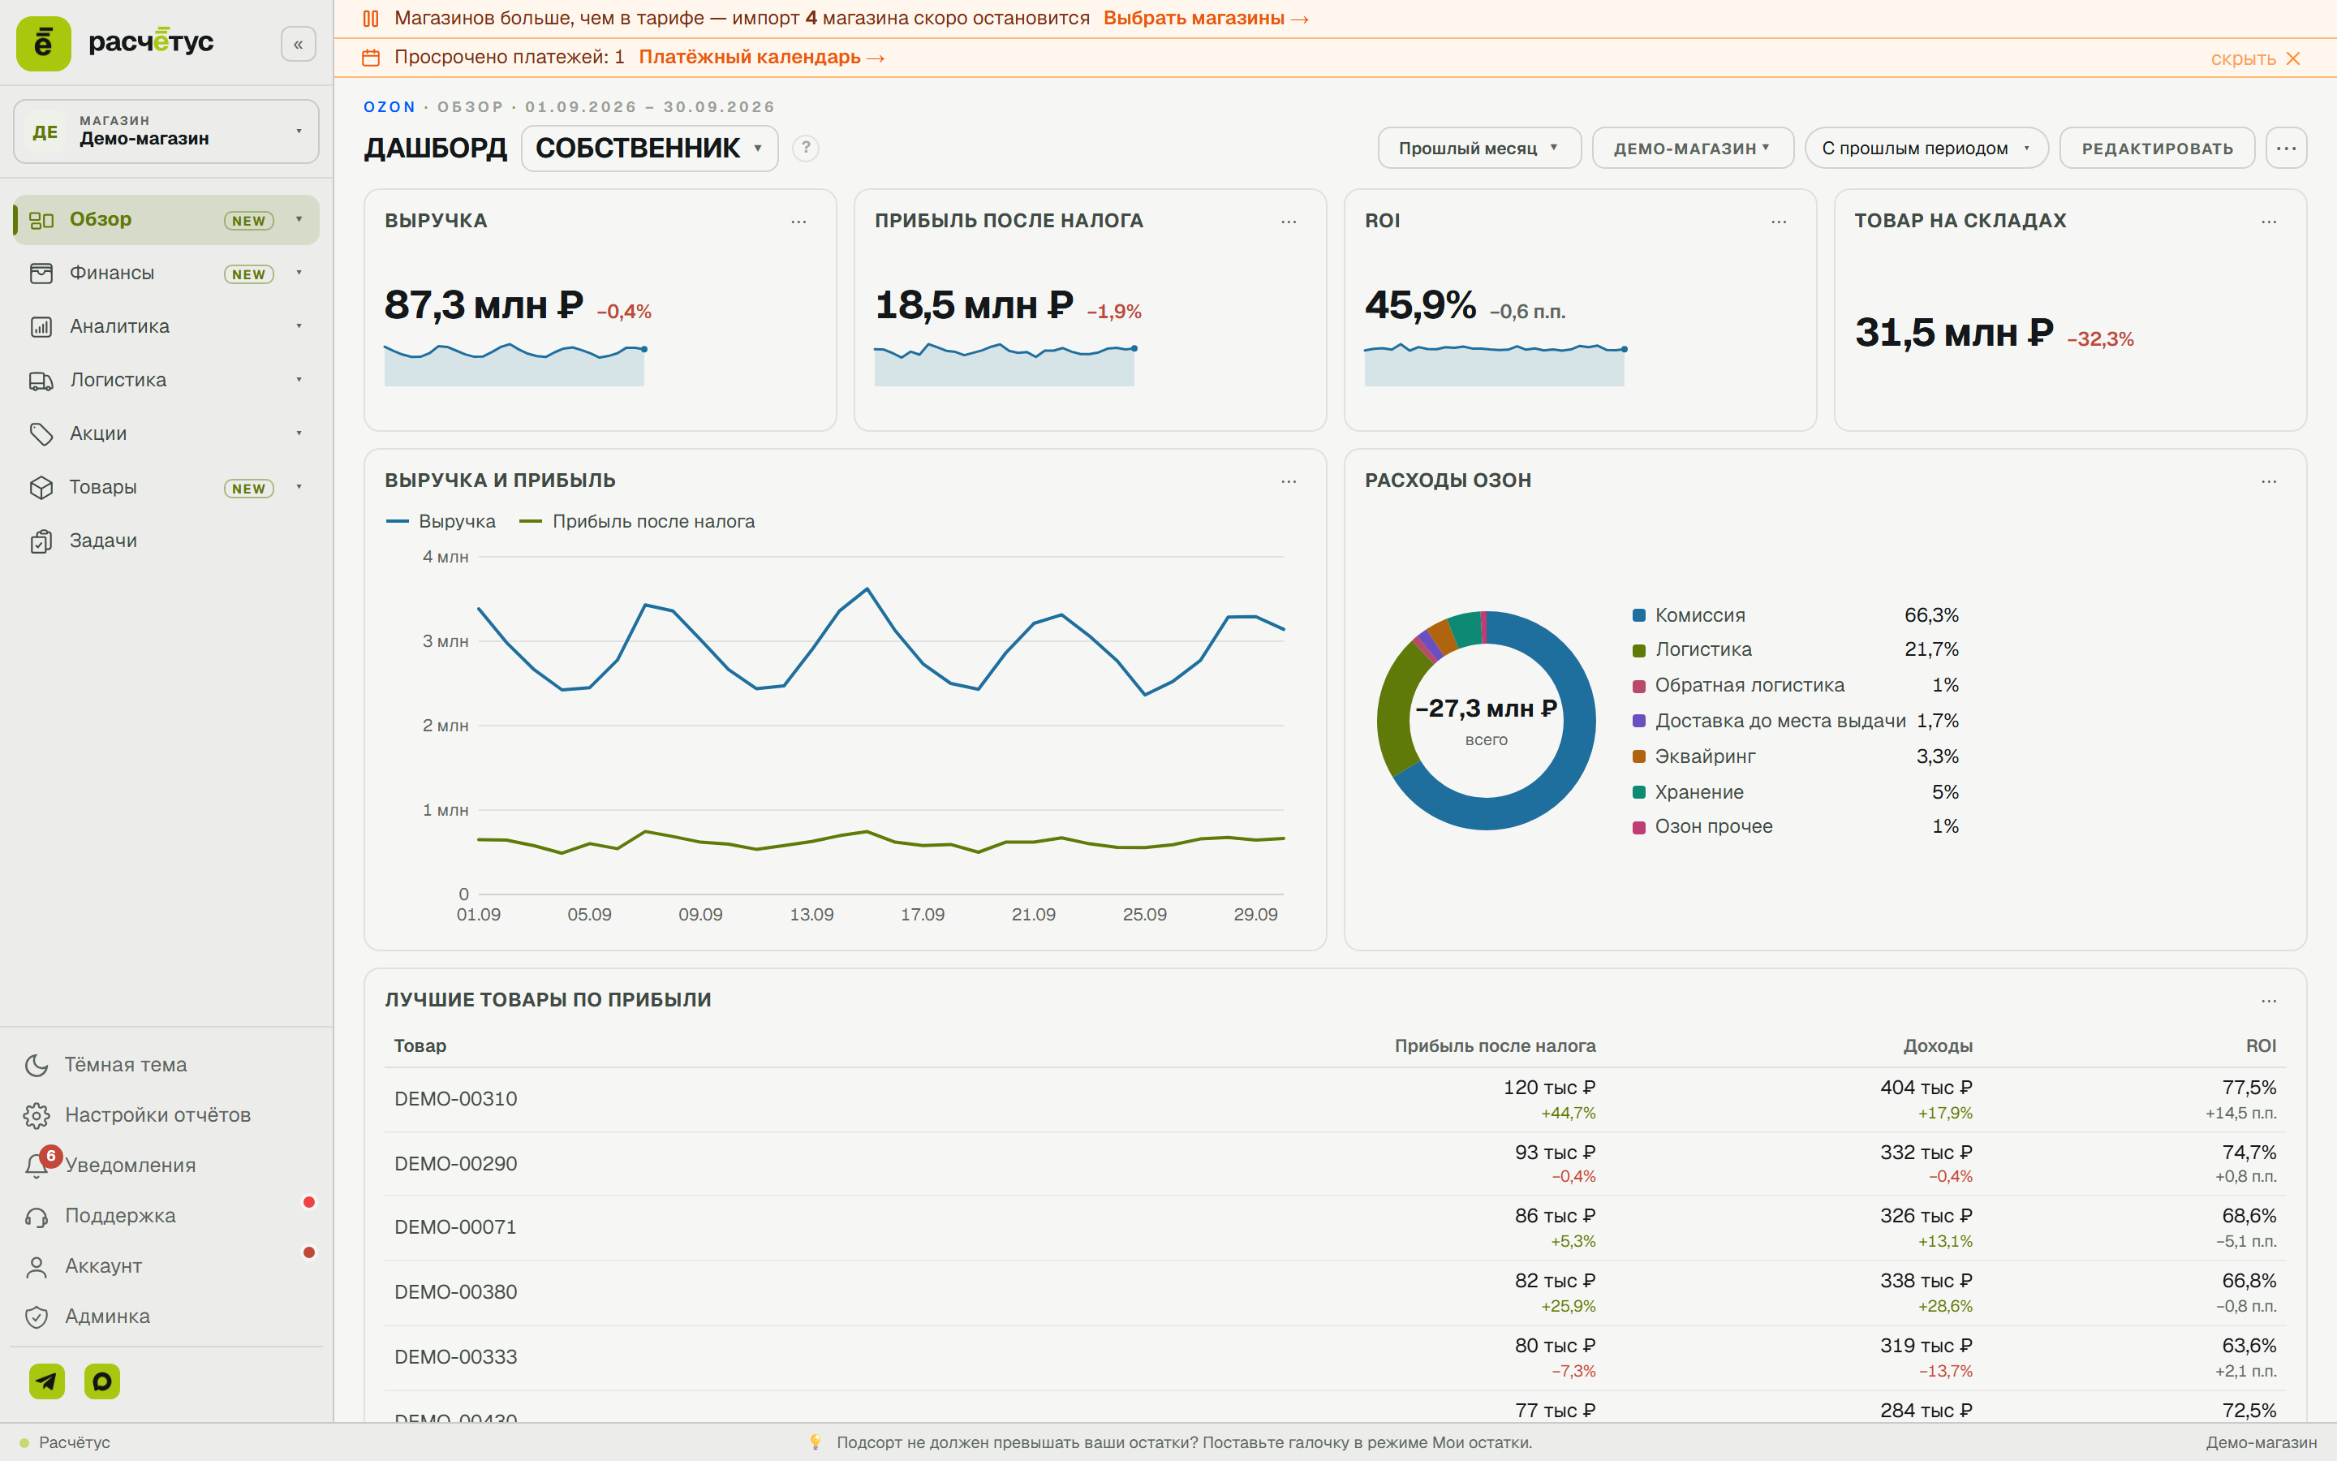2337x1461 pixels.
Task: Click the Расчётус logo icon
Action: coord(44,44)
